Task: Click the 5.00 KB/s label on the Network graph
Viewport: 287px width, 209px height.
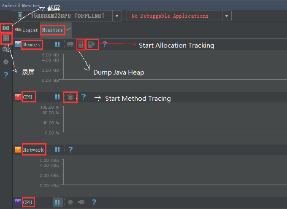Action: [x=49, y=160]
